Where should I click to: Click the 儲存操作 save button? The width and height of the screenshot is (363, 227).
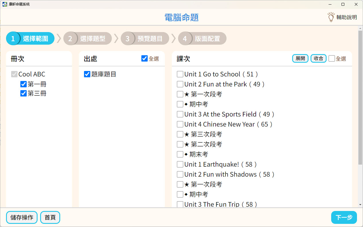pyautogui.click(x=22, y=218)
